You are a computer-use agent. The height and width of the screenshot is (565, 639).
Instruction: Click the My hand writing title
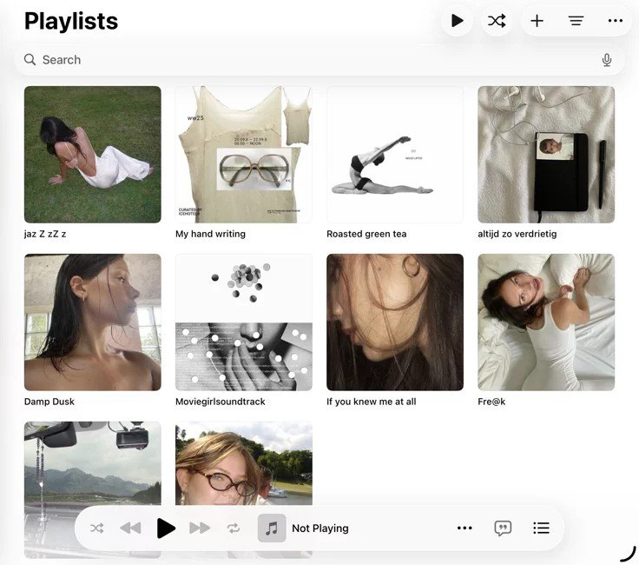(210, 234)
